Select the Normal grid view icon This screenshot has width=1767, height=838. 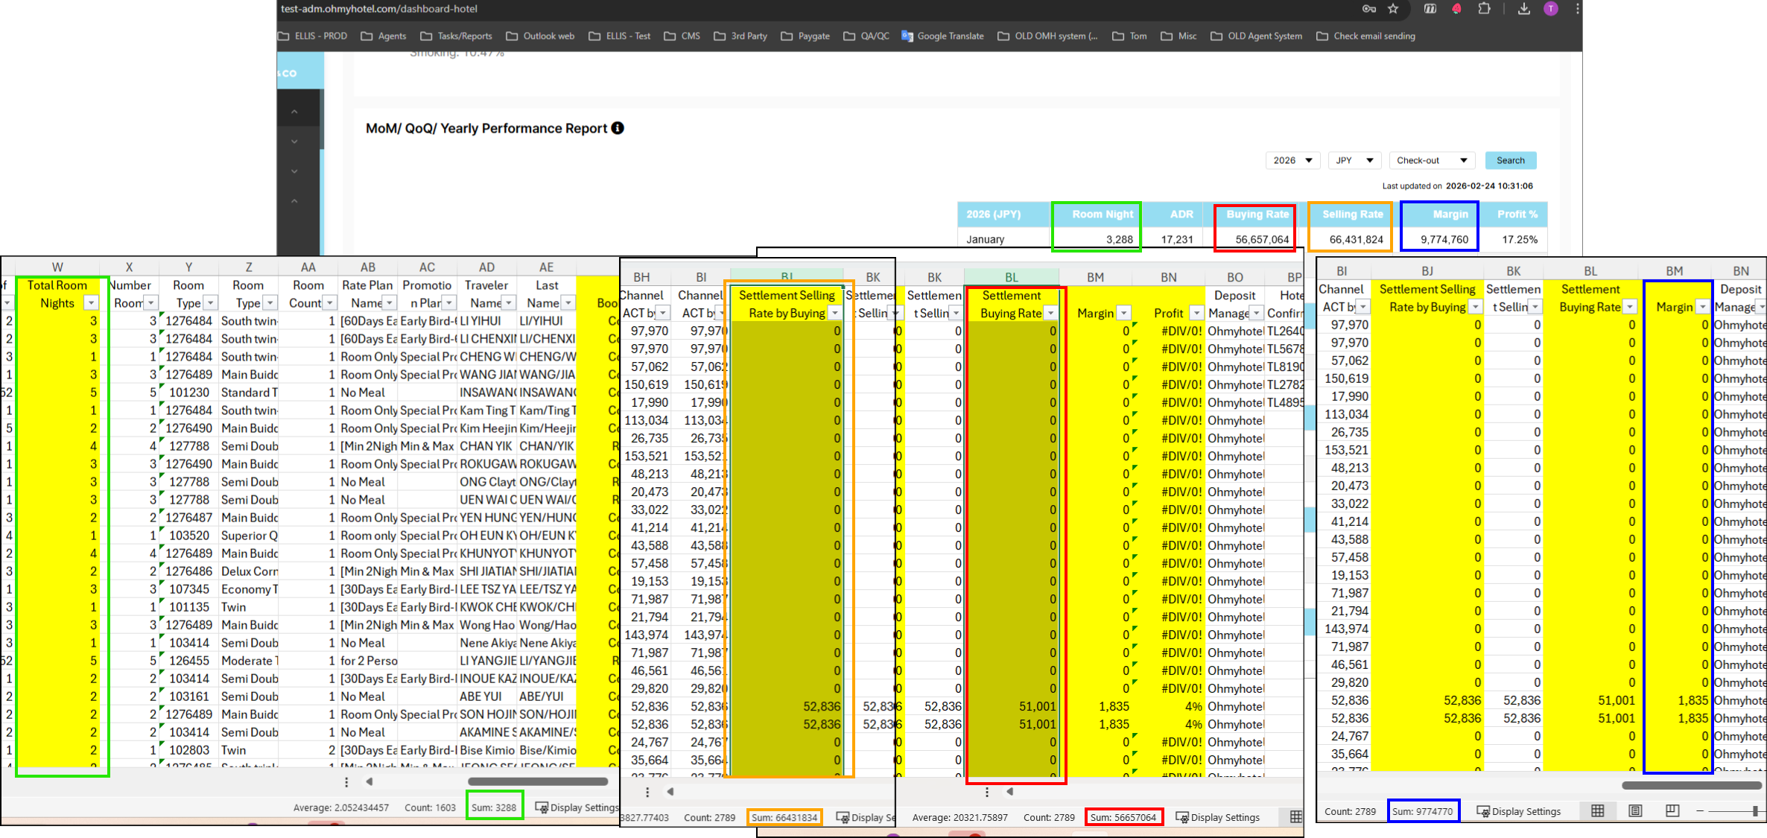click(1597, 811)
